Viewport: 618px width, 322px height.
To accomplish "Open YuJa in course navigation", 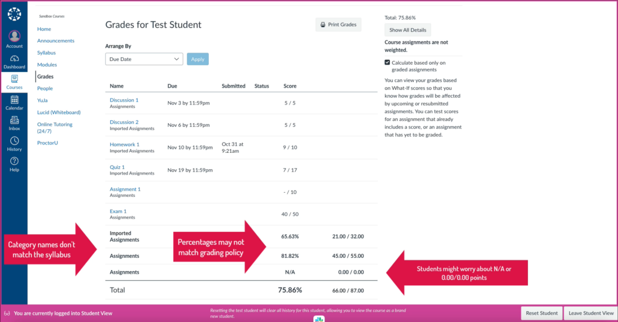I will click(42, 100).
